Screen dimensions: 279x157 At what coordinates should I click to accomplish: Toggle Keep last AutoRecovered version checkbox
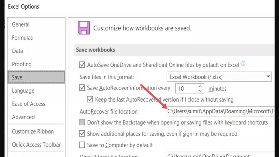coord(90,99)
